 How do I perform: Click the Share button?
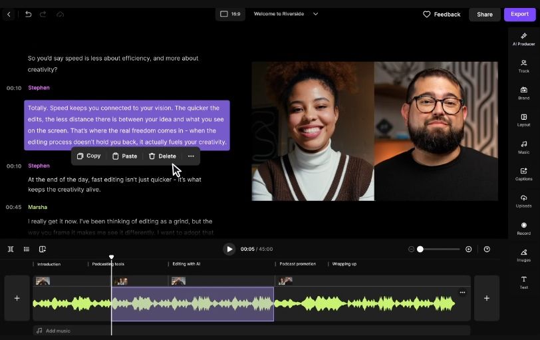[x=484, y=15]
